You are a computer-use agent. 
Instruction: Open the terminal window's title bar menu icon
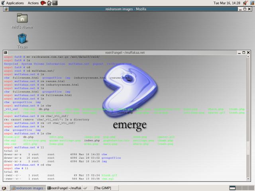[6, 53]
